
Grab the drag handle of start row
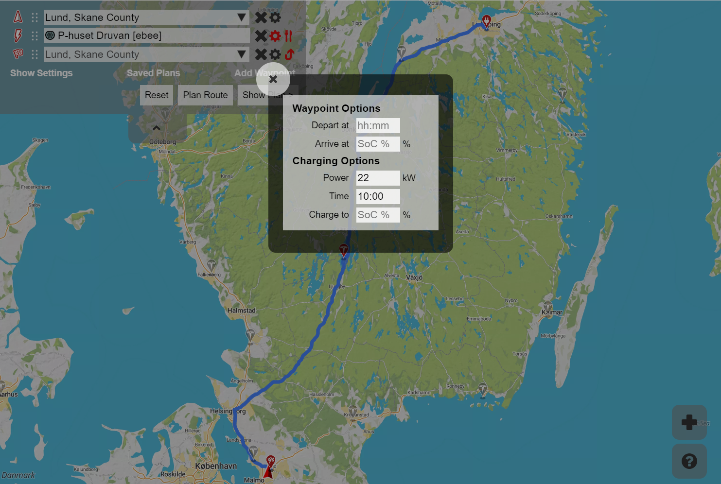click(35, 17)
